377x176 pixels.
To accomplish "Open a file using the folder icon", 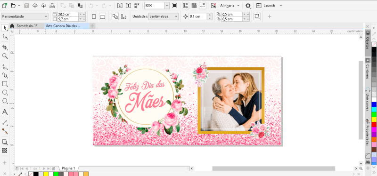I will coord(13,5).
